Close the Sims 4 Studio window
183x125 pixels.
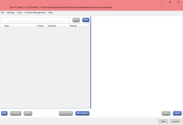[x=178, y=2]
